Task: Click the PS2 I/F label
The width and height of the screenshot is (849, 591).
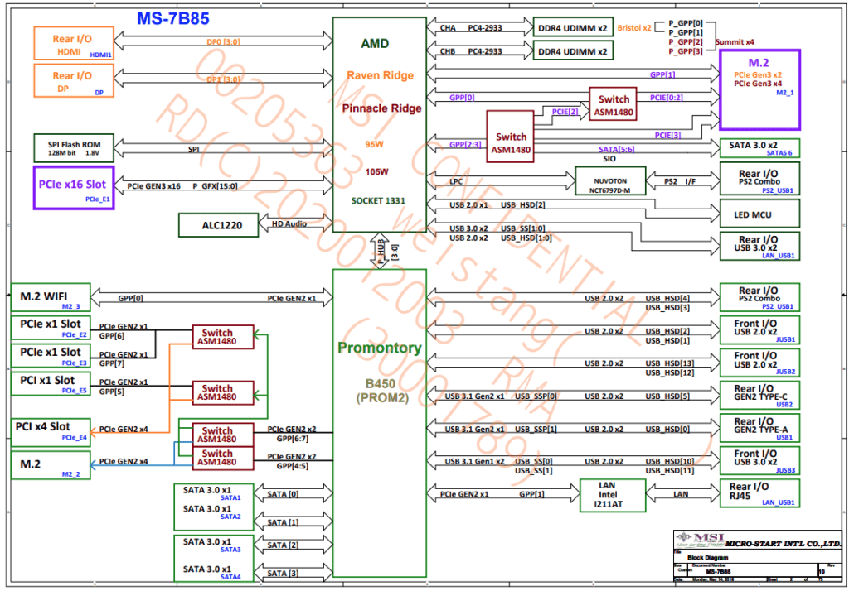Action: tap(680, 181)
